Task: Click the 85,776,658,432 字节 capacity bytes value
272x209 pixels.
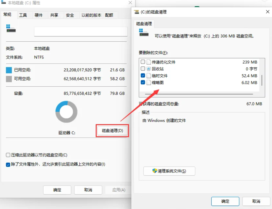Action: point(82,94)
